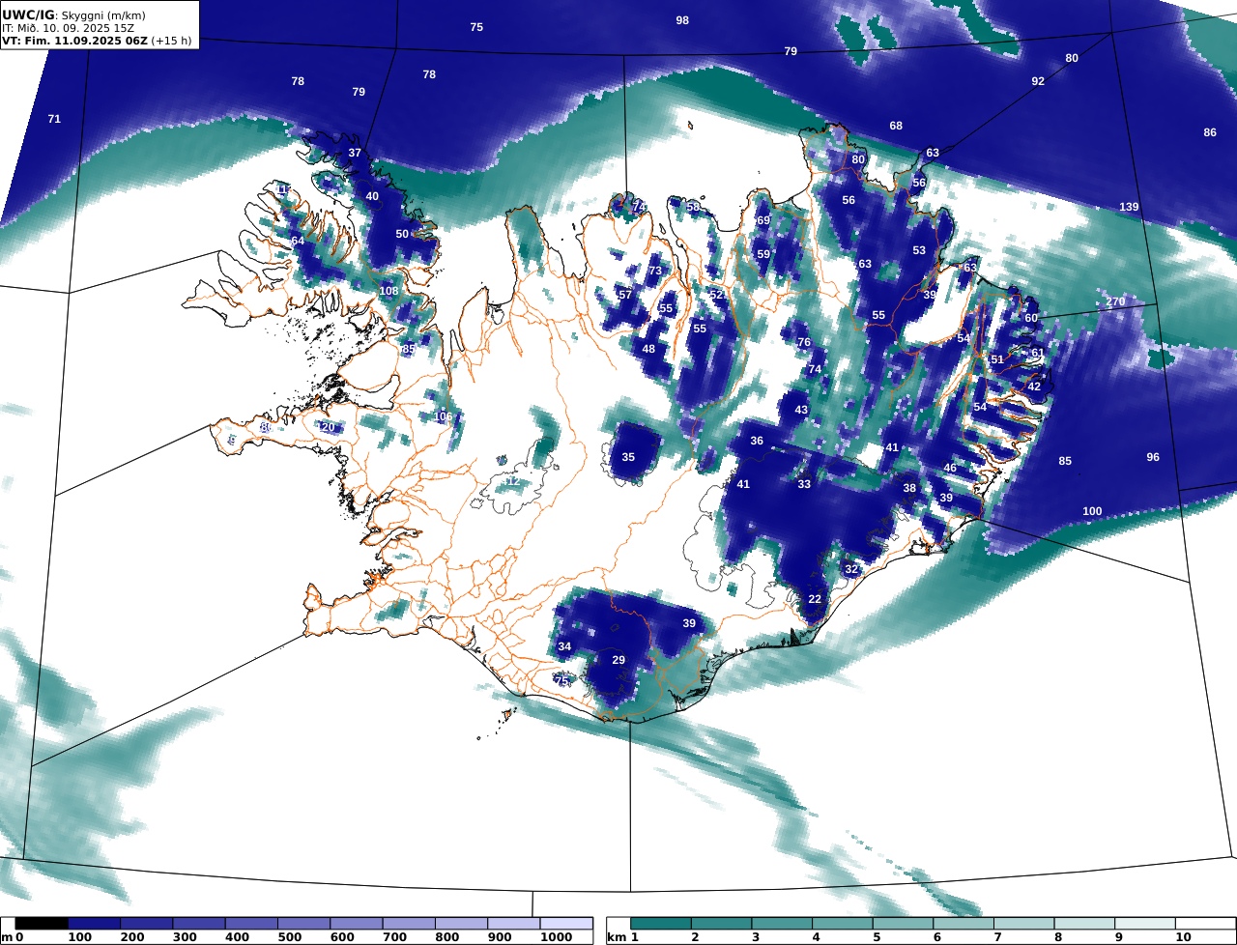Image resolution: width=1237 pixels, height=945 pixels.
Task: Pick the 200–300 m legend color segment
Action: [x=147, y=924]
